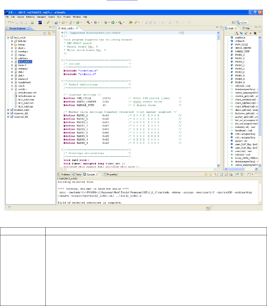Expand the Includes folder in tree
267x306 pixels.
(11, 41)
